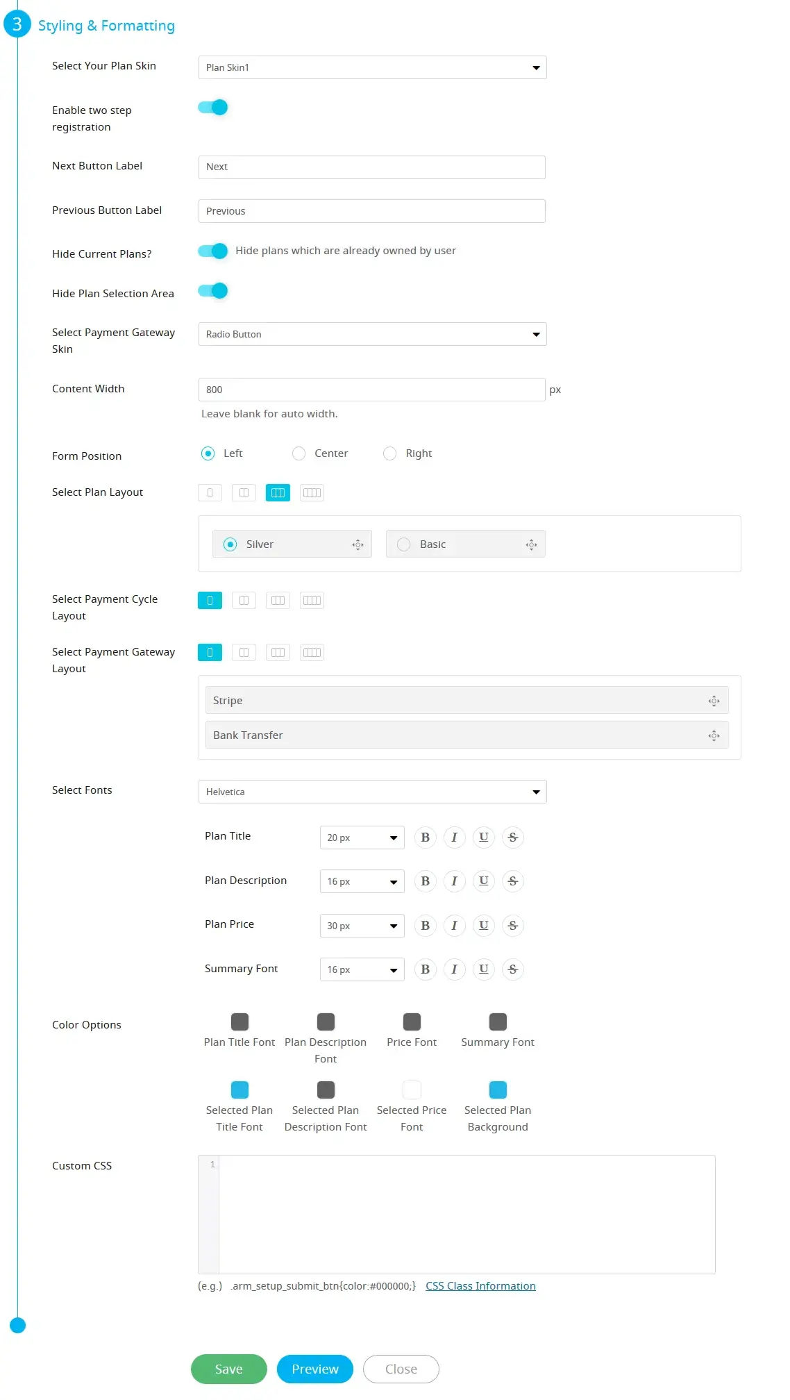Toggle strikethrough for Summary Font

point(512,969)
